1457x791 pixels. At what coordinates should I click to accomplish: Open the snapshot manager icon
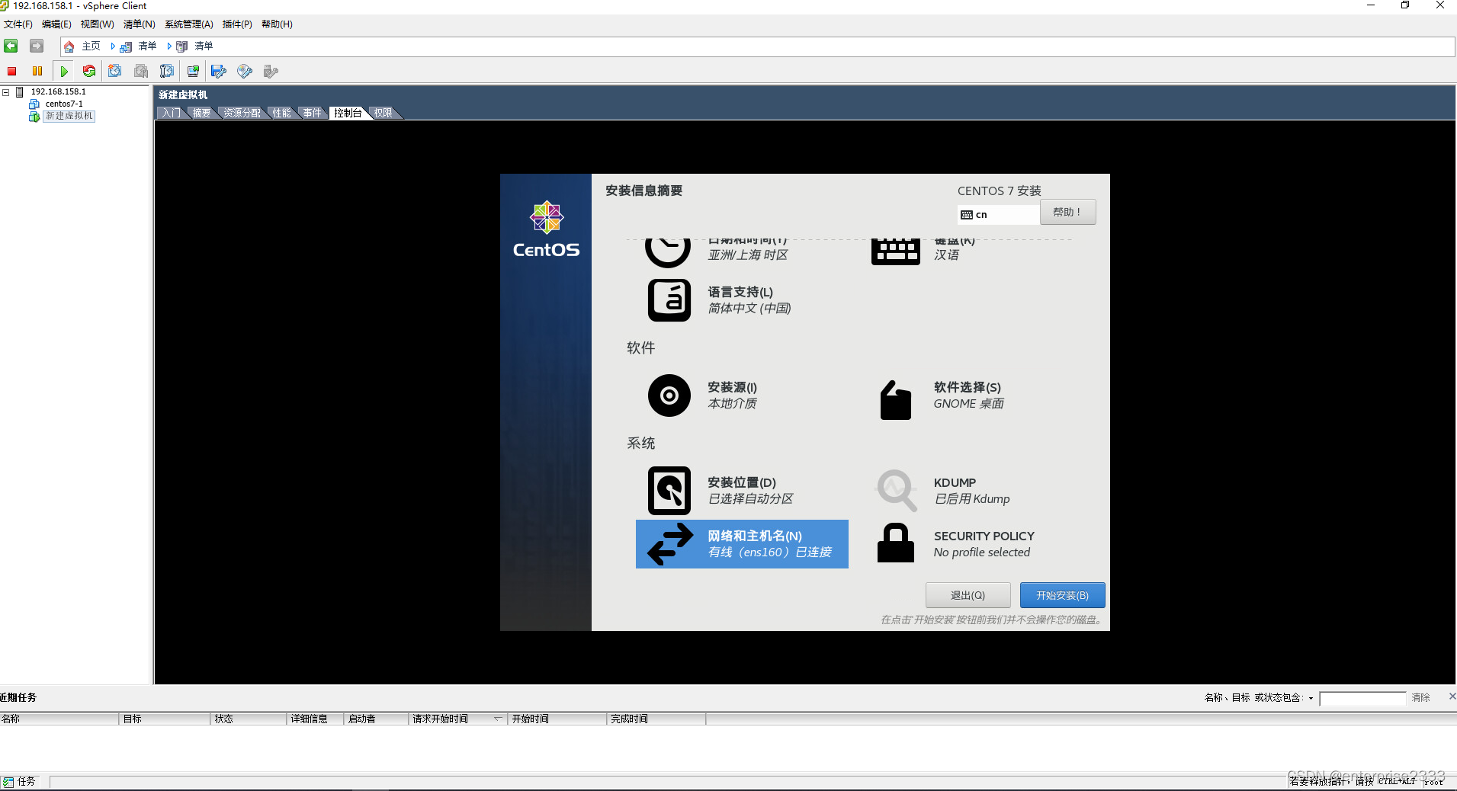[x=167, y=71]
